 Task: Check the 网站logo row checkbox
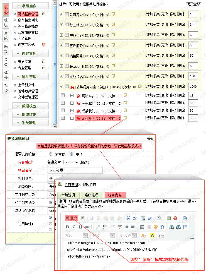tap(63, 95)
